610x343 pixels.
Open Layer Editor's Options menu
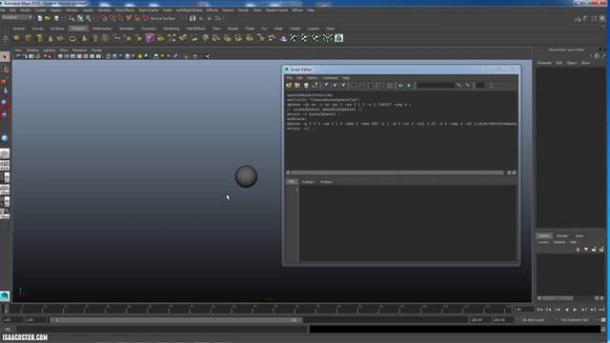point(559,242)
